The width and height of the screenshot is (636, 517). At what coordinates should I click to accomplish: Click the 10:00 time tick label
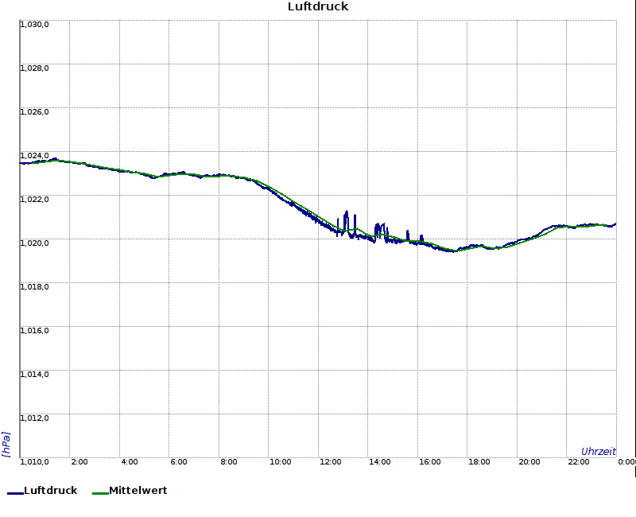[281, 462]
